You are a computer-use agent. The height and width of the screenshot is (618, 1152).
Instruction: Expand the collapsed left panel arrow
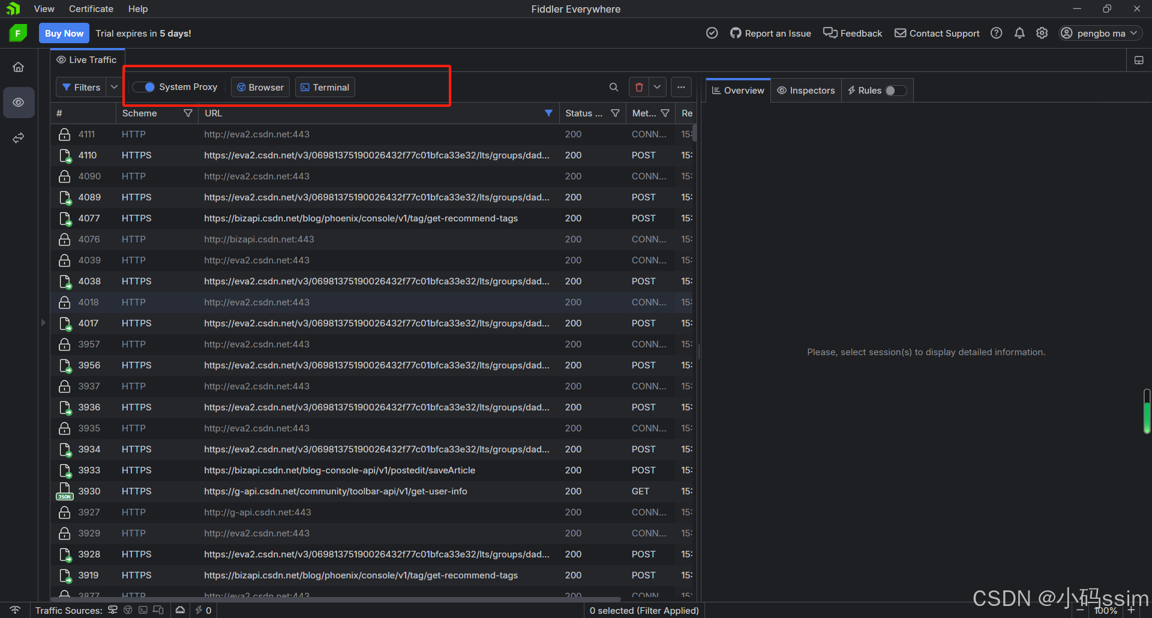pos(43,323)
